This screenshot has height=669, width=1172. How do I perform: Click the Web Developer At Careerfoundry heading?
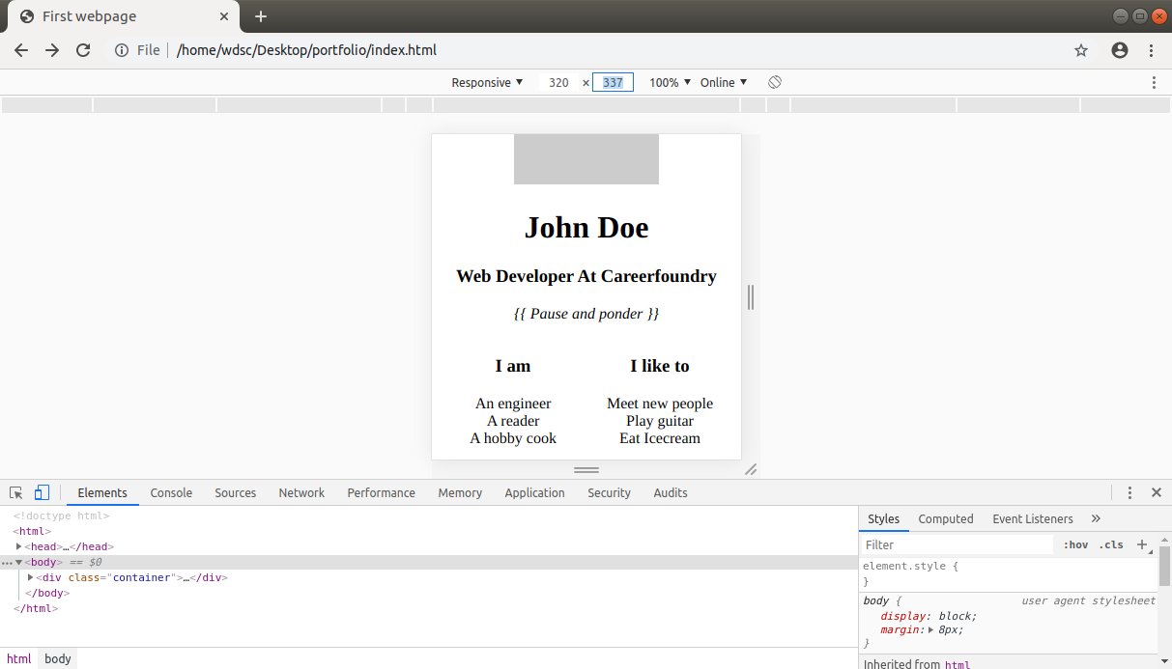point(586,276)
